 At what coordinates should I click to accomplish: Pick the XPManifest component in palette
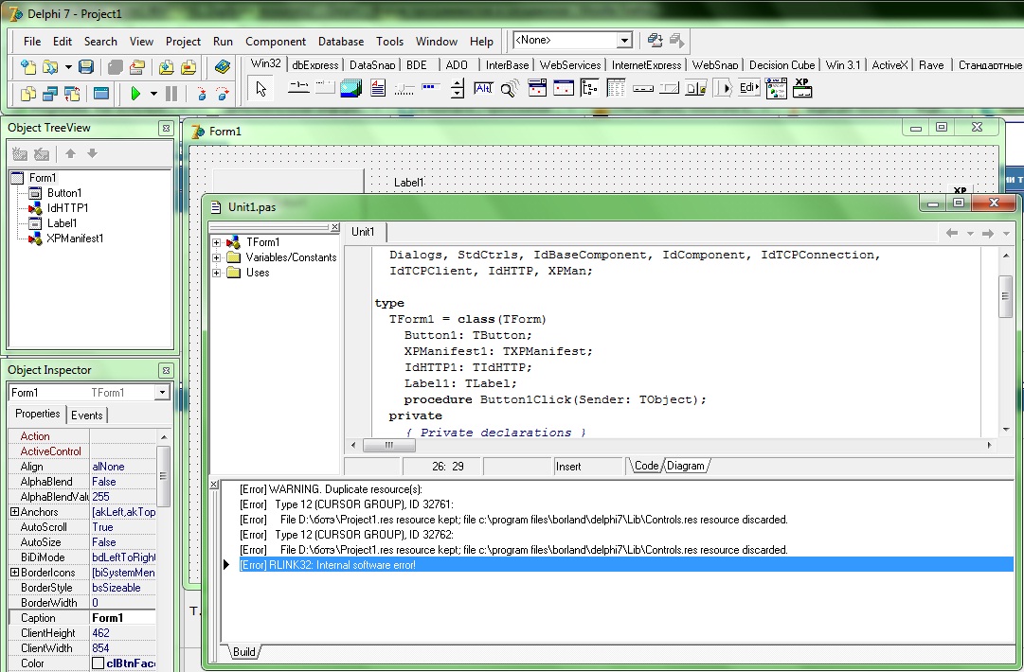coord(802,88)
